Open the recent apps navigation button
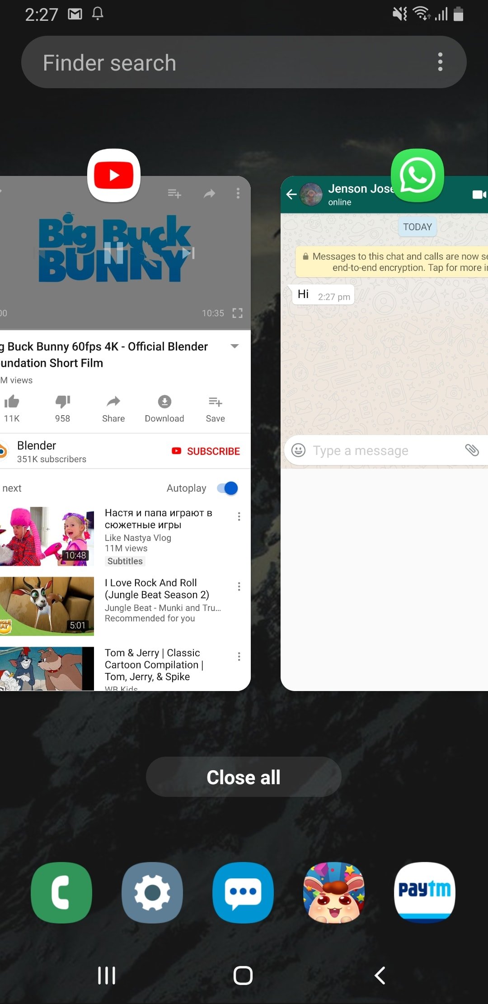Screen dimensions: 488x1004 coord(107,976)
